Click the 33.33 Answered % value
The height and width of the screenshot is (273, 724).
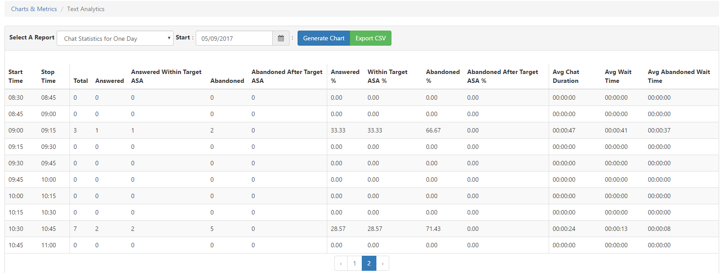pyautogui.click(x=338, y=130)
